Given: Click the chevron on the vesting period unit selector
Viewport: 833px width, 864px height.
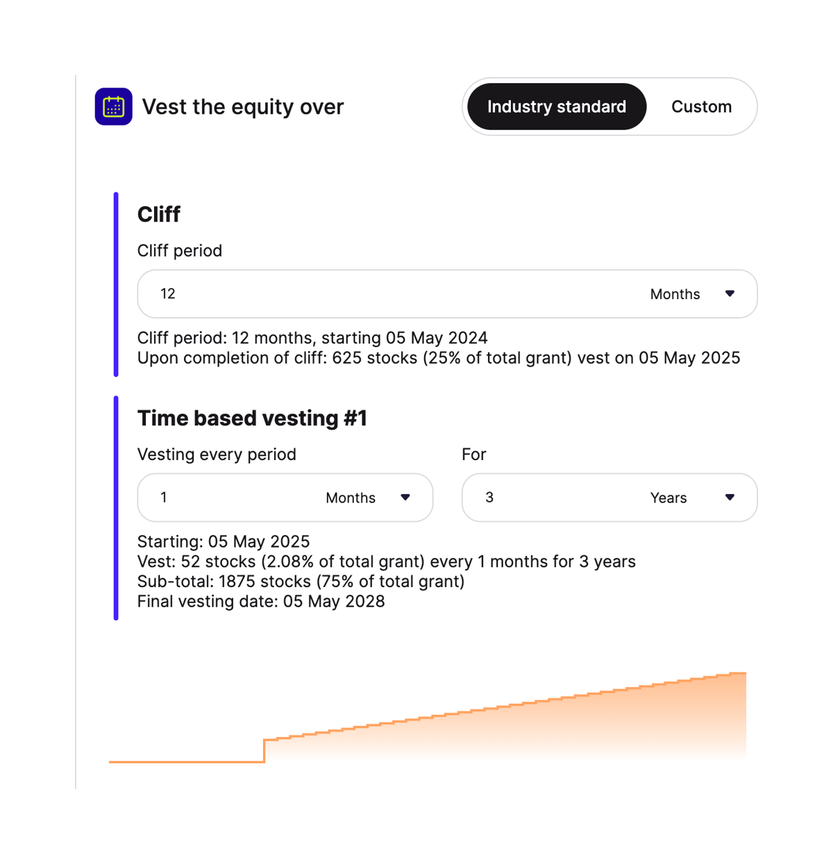Looking at the screenshot, I should [405, 498].
